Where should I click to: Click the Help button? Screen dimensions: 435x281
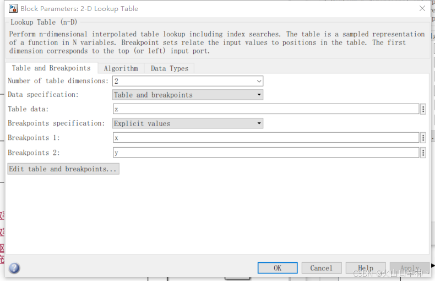pos(366,268)
